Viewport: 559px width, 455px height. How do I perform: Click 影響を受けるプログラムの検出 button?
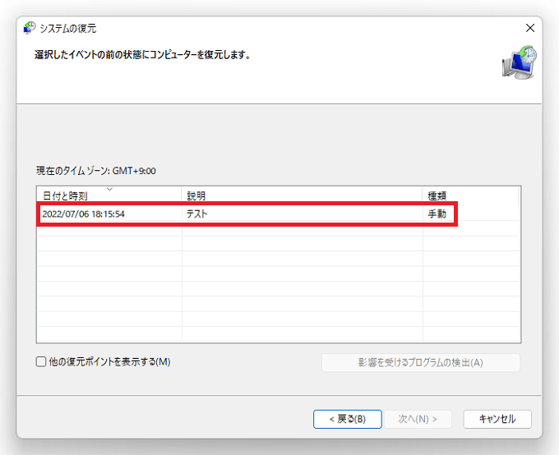pos(421,362)
